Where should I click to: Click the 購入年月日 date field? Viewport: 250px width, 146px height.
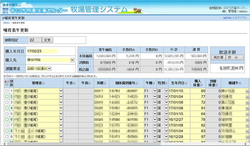(41, 51)
